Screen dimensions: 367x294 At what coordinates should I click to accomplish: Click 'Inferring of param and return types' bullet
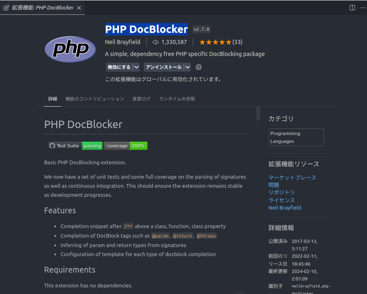123,245
